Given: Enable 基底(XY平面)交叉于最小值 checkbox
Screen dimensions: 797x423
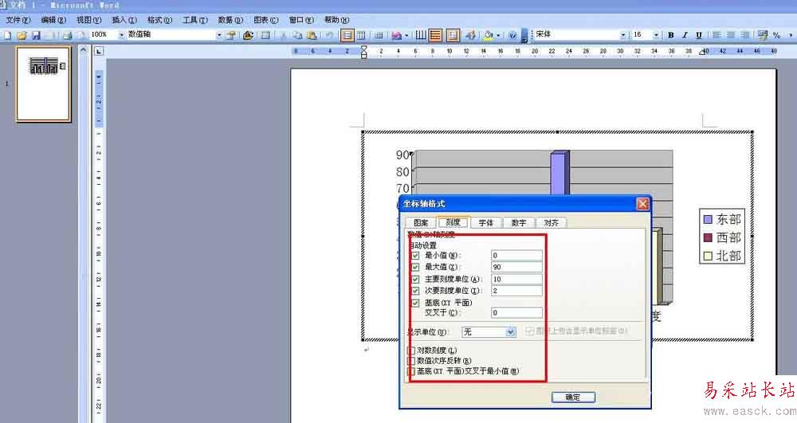Looking at the screenshot, I should (412, 372).
